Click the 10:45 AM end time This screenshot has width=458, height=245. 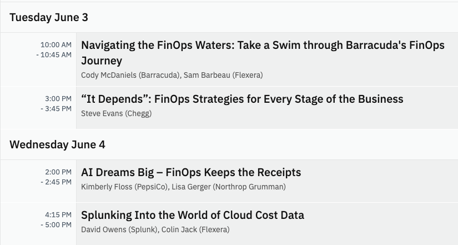(x=56, y=54)
